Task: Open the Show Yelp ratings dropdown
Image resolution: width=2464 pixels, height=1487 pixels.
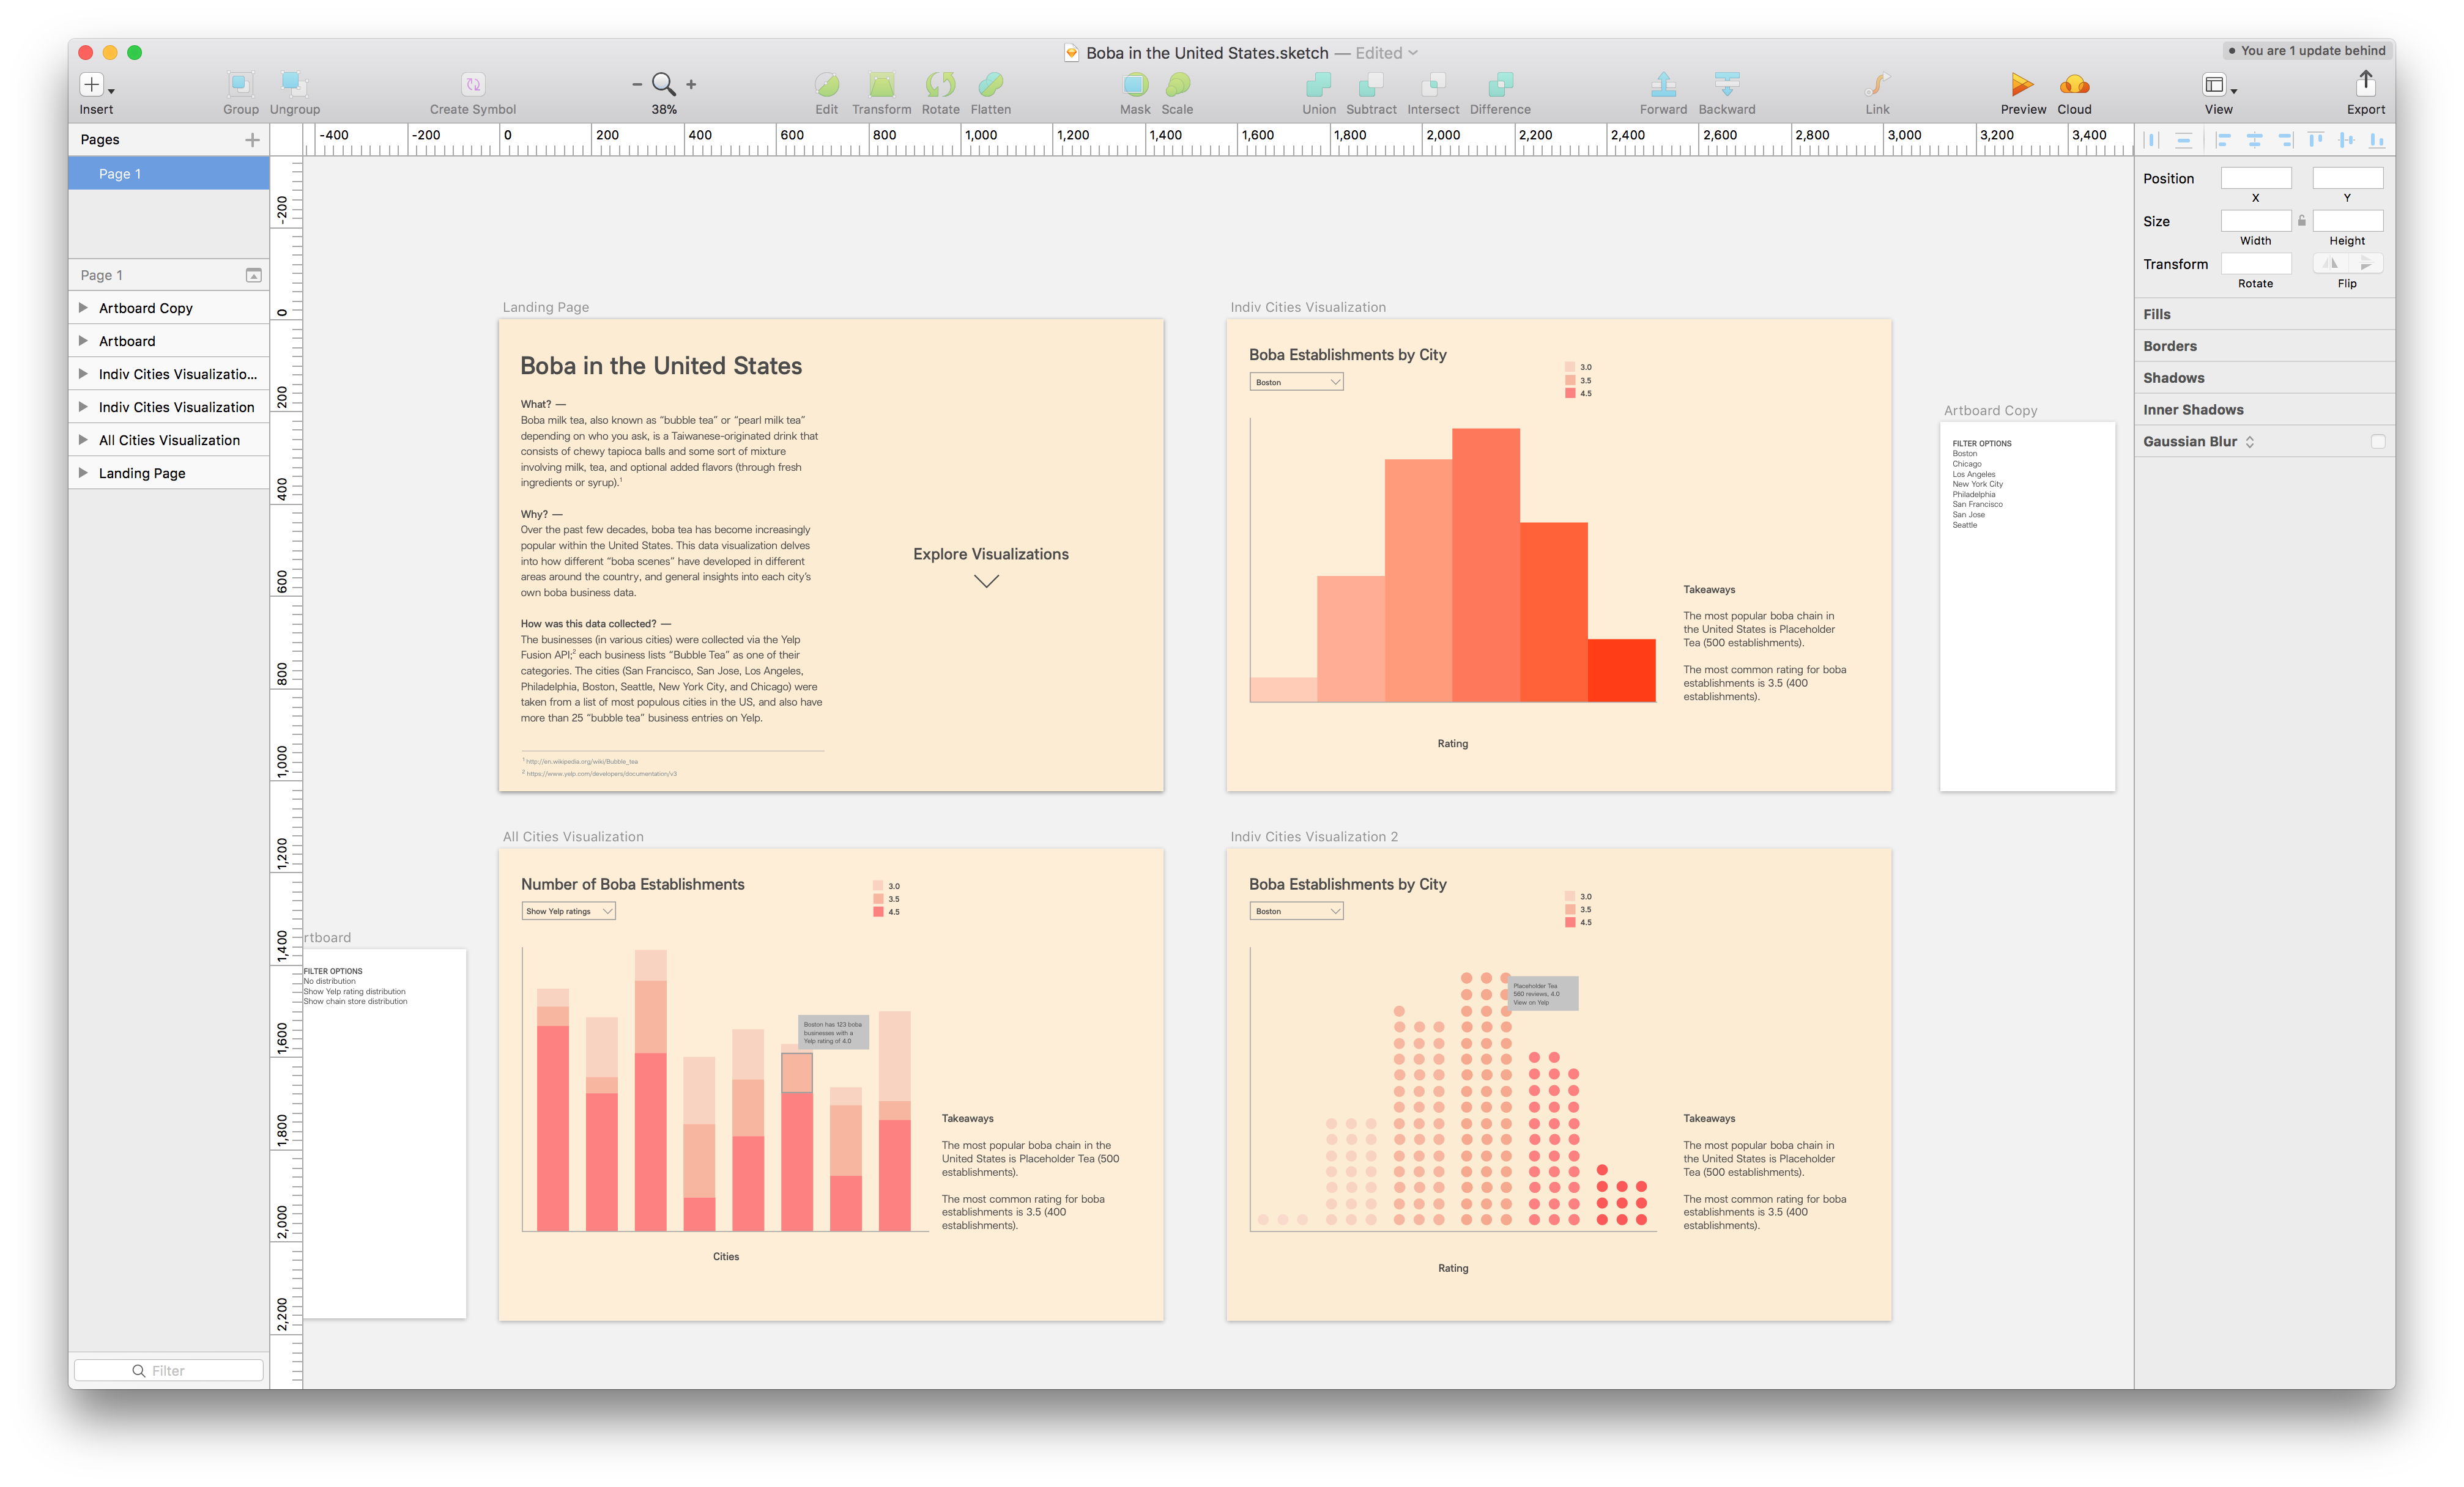Action: coord(568,912)
